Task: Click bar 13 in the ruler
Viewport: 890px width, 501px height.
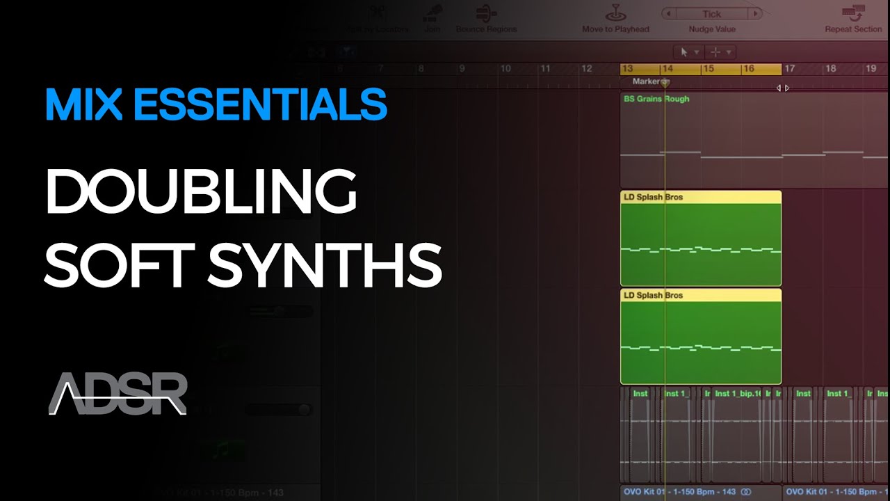Action: [627, 69]
